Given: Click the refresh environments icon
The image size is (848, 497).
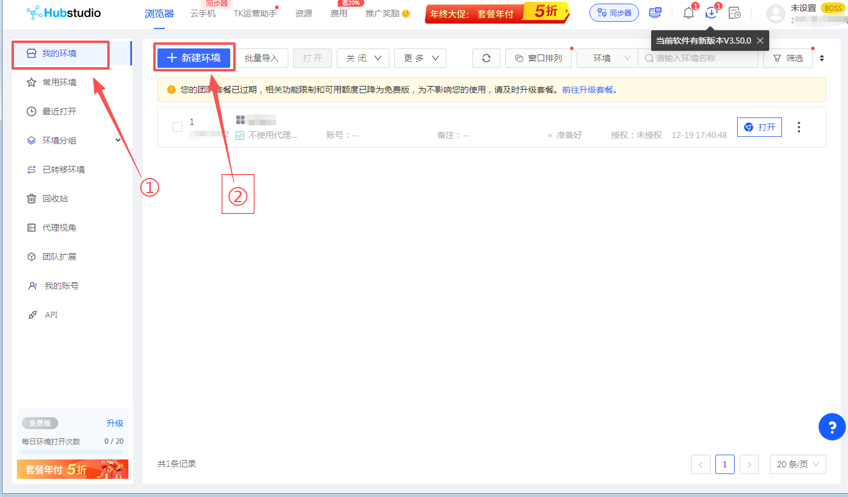Looking at the screenshot, I should 486,58.
